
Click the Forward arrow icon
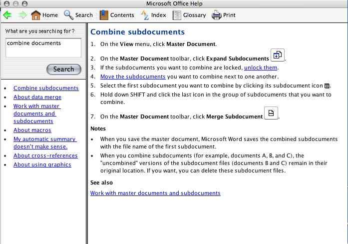click(22, 15)
